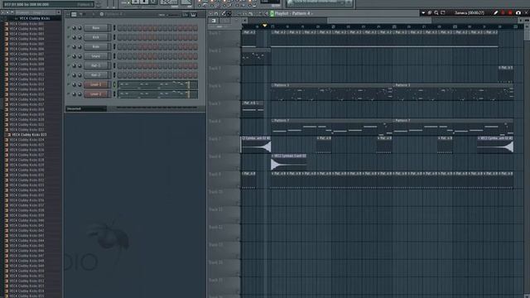530x298 pixels.
Task: Select first cymbal audio clip on Track 7
Action: (x=256, y=145)
